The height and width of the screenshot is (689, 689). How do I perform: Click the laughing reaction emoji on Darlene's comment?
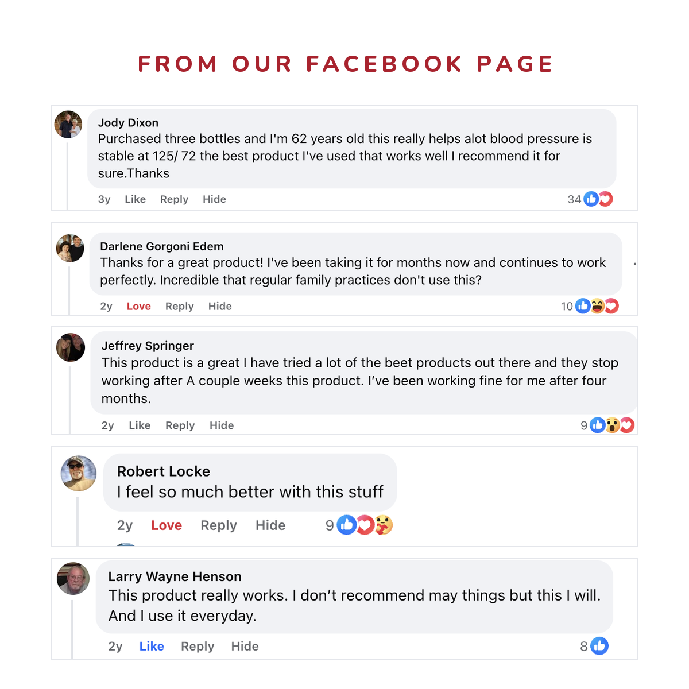point(598,306)
